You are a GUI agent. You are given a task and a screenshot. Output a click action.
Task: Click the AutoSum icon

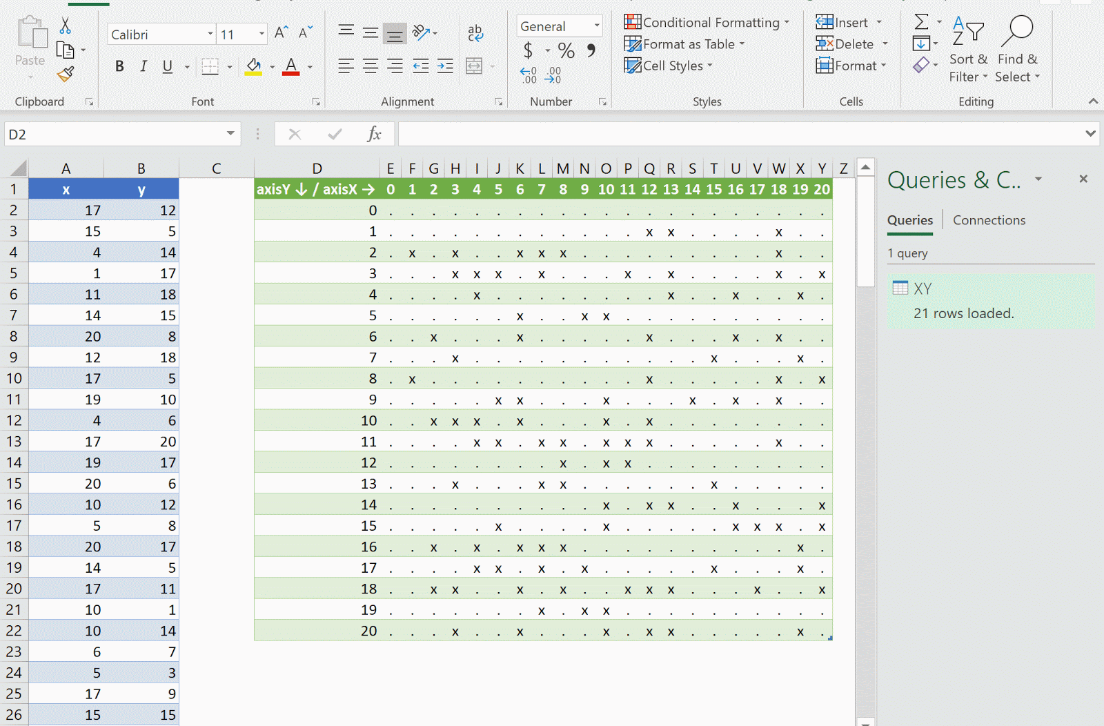[x=923, y=21]
